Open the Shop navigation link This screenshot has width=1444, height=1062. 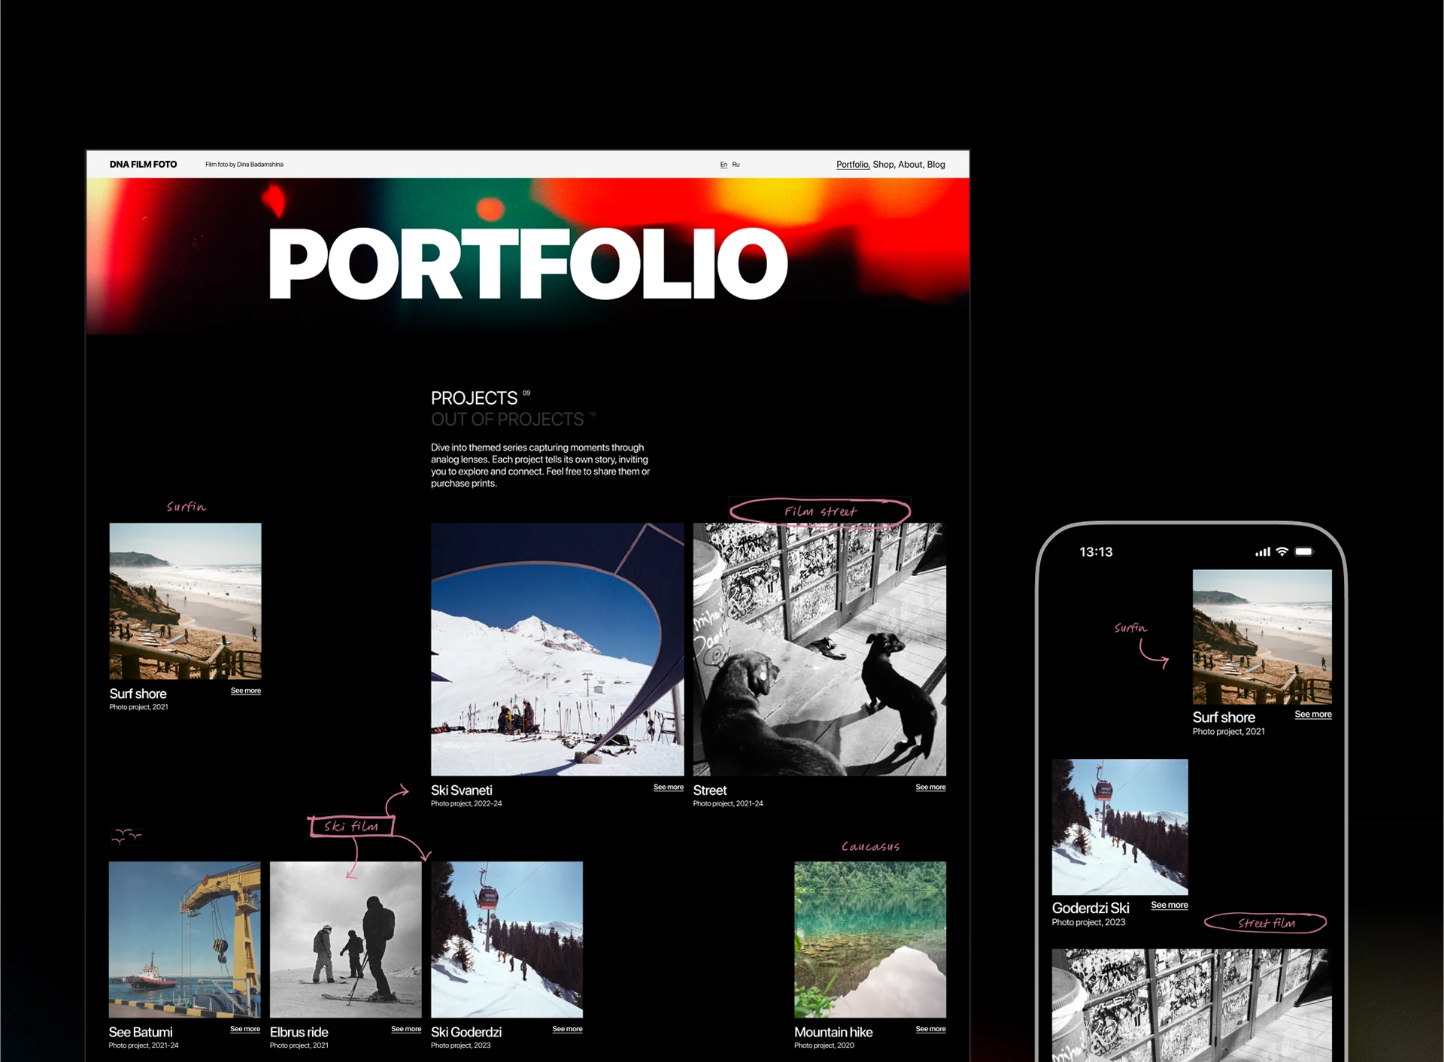[883, 164]
